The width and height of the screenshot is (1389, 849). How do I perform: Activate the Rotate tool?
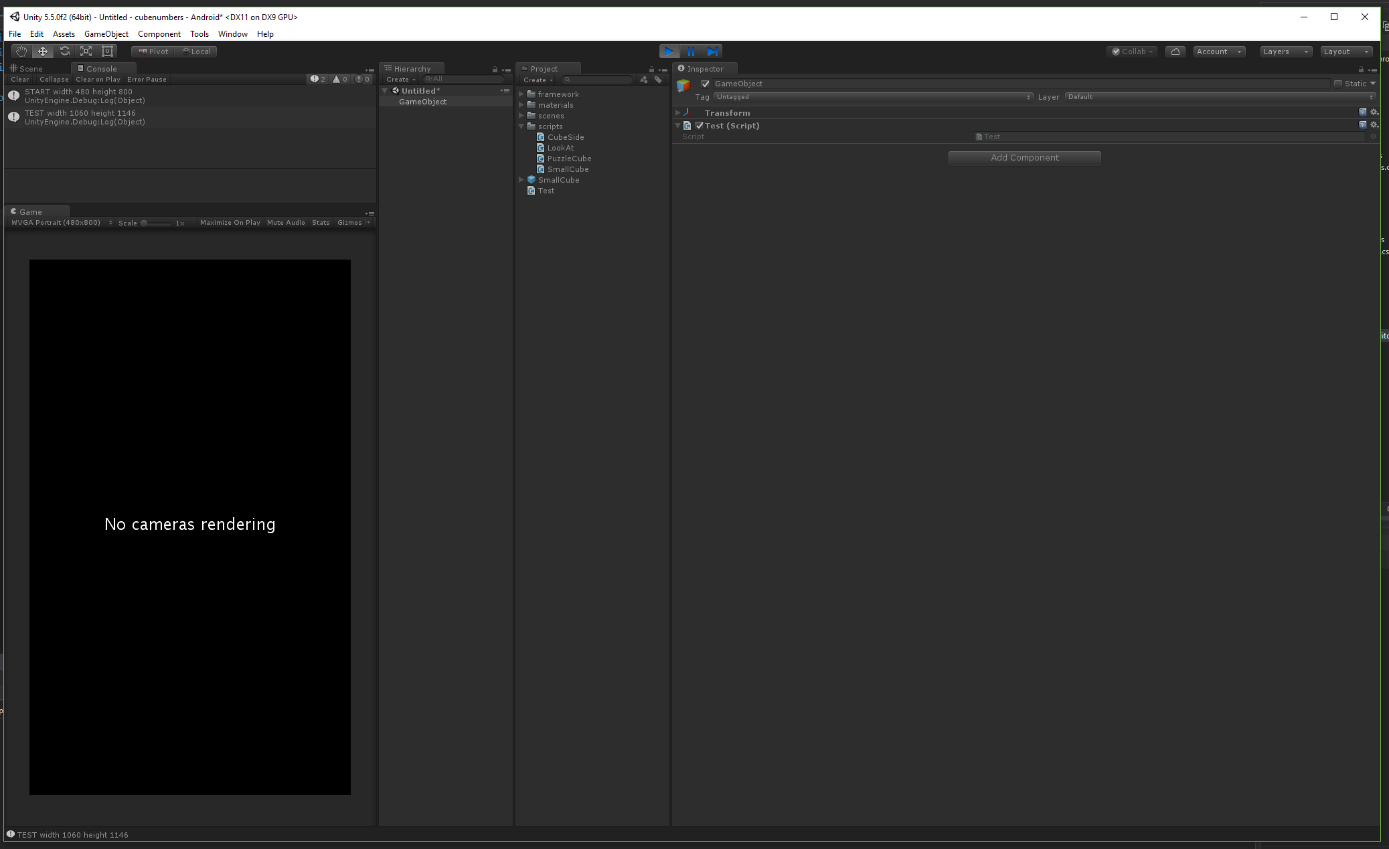64,51
